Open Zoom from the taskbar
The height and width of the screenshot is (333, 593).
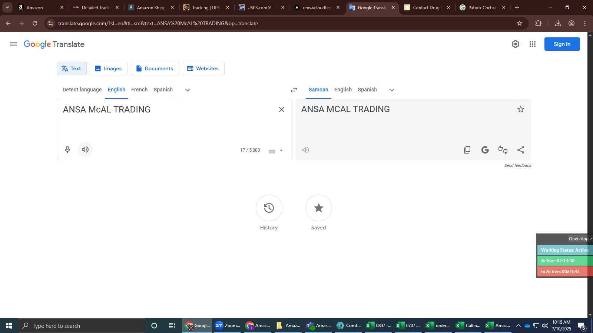(x=228, y=326)
